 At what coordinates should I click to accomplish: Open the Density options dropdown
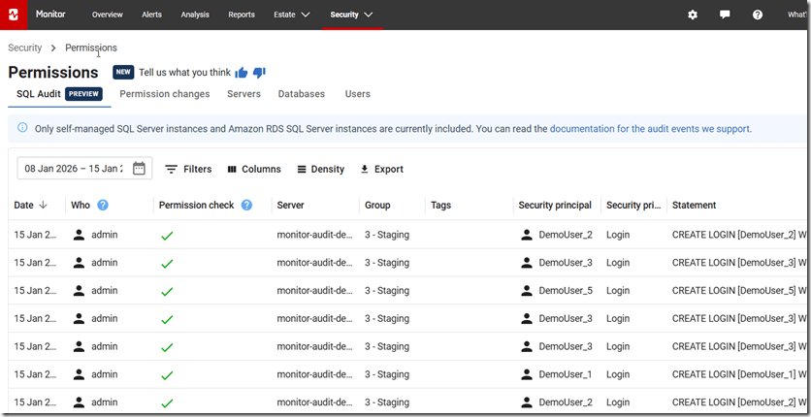pyautogui.click(x=320, y=169)
